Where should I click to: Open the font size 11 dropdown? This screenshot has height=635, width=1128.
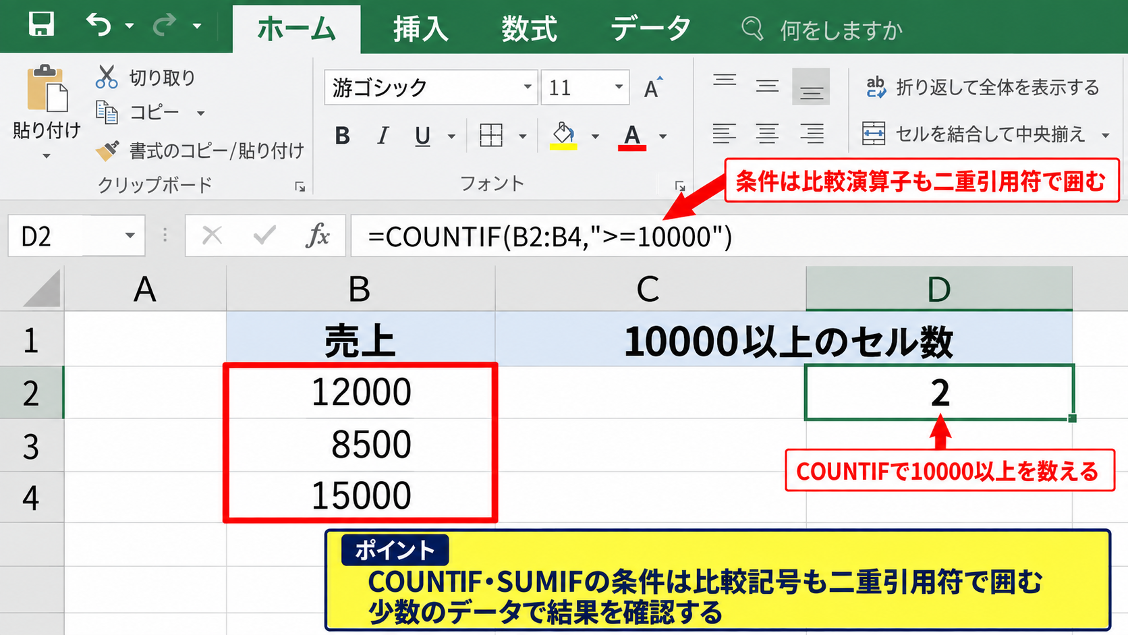click(x=619, y=87)
